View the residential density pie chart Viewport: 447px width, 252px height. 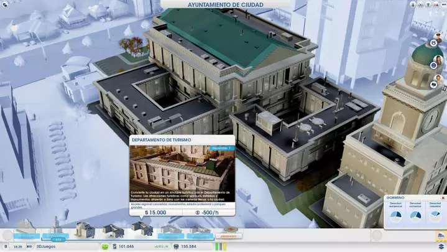click(x=395, y=216)
